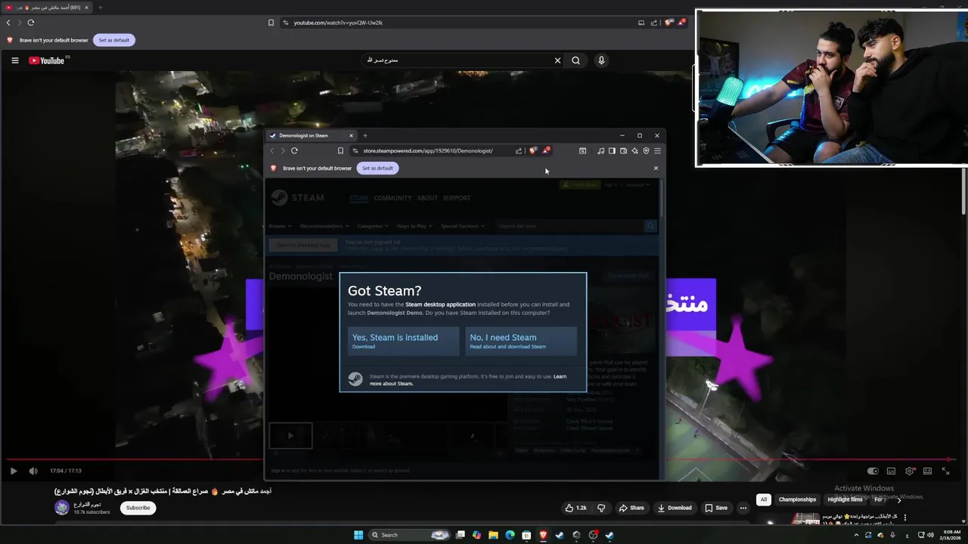Open the Steam COMMUNITY menu
968x544 pixels.
(392, 198)
